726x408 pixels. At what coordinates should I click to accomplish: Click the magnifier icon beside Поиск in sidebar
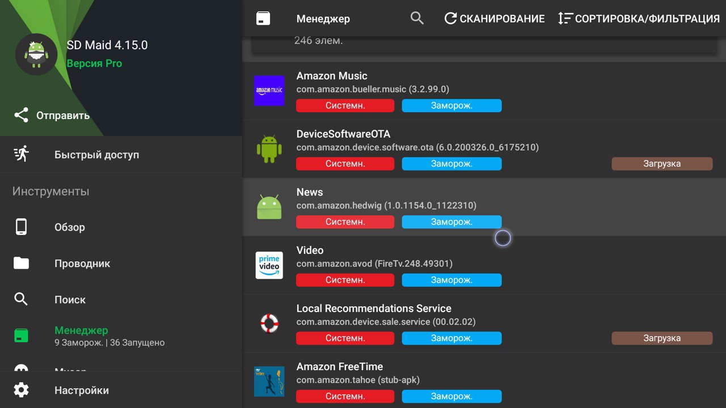21,299
